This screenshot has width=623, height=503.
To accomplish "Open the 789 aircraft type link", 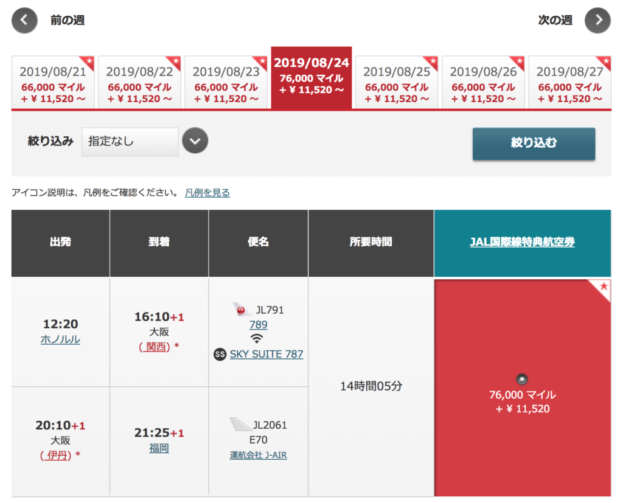I will click(258, 325).
